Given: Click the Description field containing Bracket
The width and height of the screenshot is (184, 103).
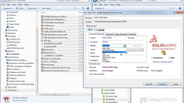Looking at the screenshot, I should [123, 42].
